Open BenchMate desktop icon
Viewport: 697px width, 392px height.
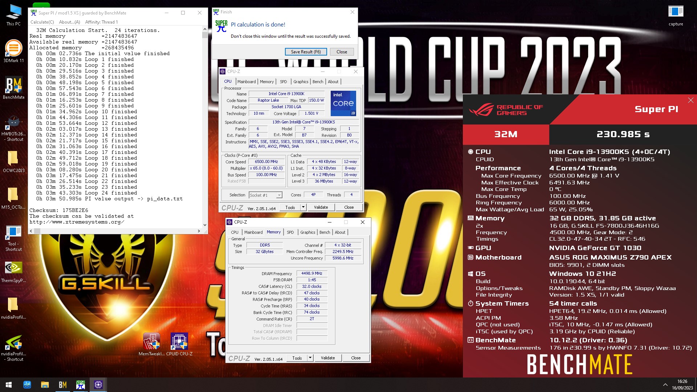coord(13,88)
